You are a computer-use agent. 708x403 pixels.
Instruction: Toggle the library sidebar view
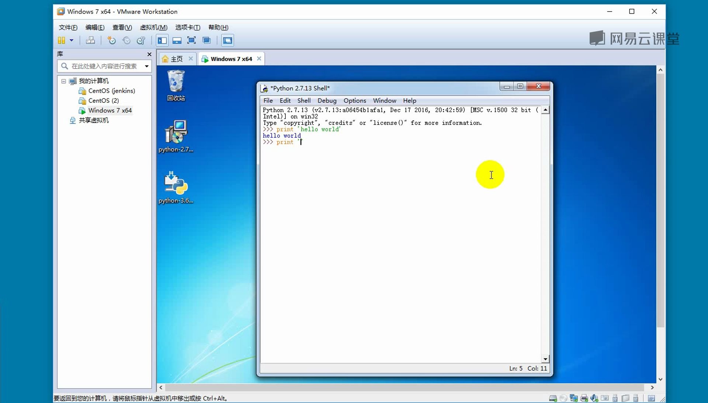162,40
